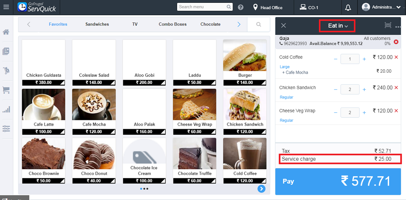Click the Chicken Sandwich quantity field
This screenshot has height=200, width=406.
[x=350, y=90]
